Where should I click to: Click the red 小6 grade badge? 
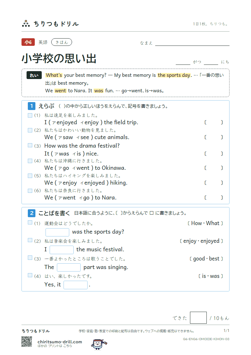28,42
